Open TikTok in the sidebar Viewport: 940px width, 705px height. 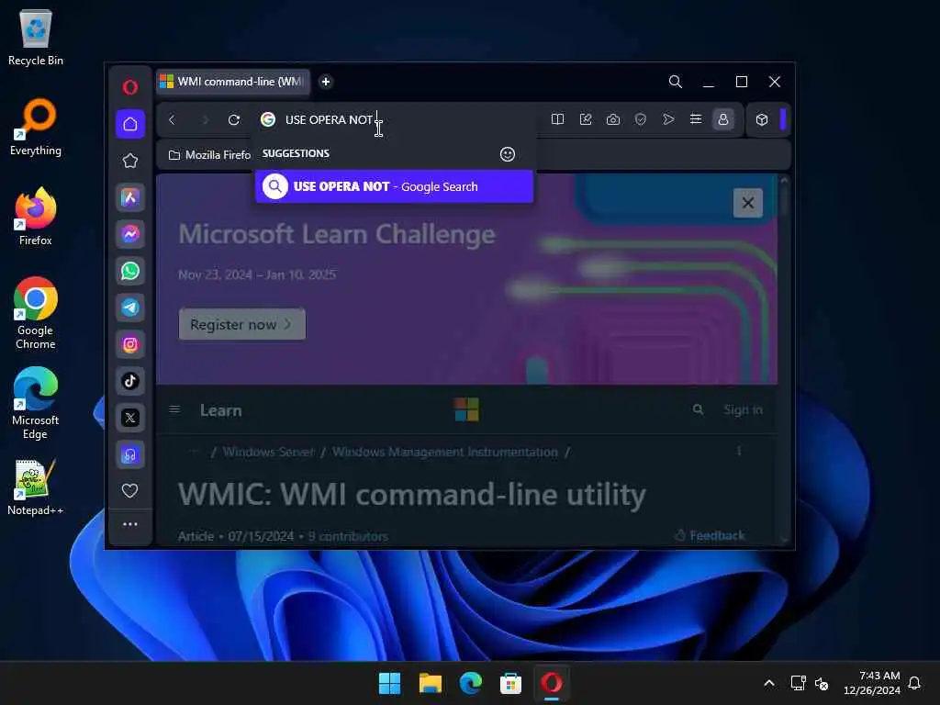pyautogui.click(x=130, y=381)
